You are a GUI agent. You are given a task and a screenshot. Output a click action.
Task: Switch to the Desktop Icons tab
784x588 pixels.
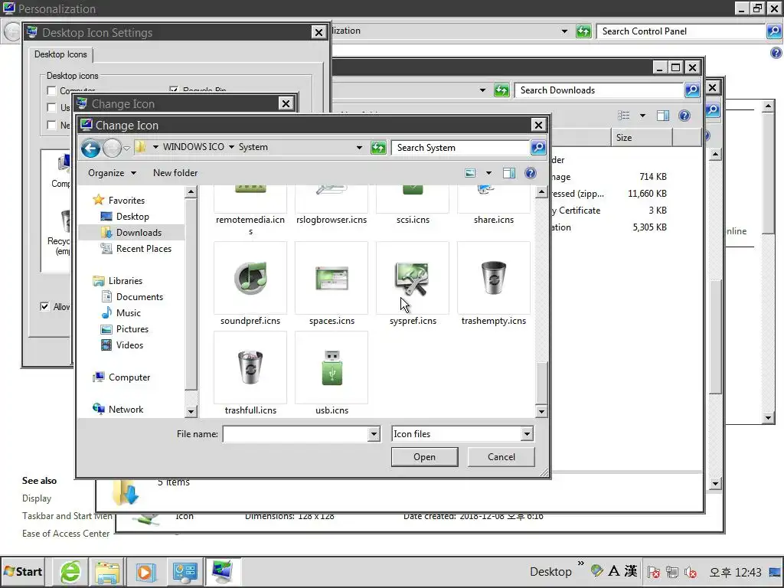tap(60, 54)
